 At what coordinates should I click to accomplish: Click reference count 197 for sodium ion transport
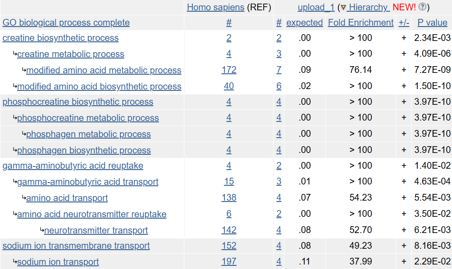[229, 261]
